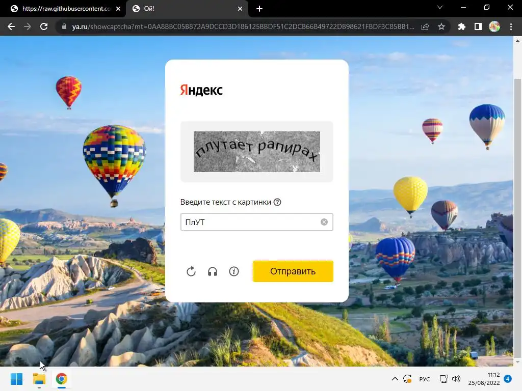The height and width of the screenshot is (391, 522).
Task: Show hidden system tray icons
Action: (x=395, y=379)
